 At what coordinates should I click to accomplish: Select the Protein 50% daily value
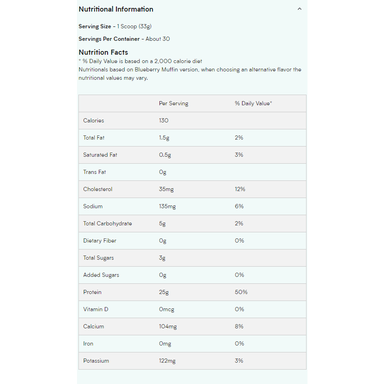pyautogui.click(x=241, y=292)
